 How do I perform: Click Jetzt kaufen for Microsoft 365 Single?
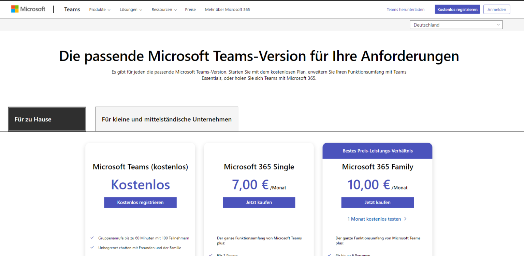pos(259,202)
